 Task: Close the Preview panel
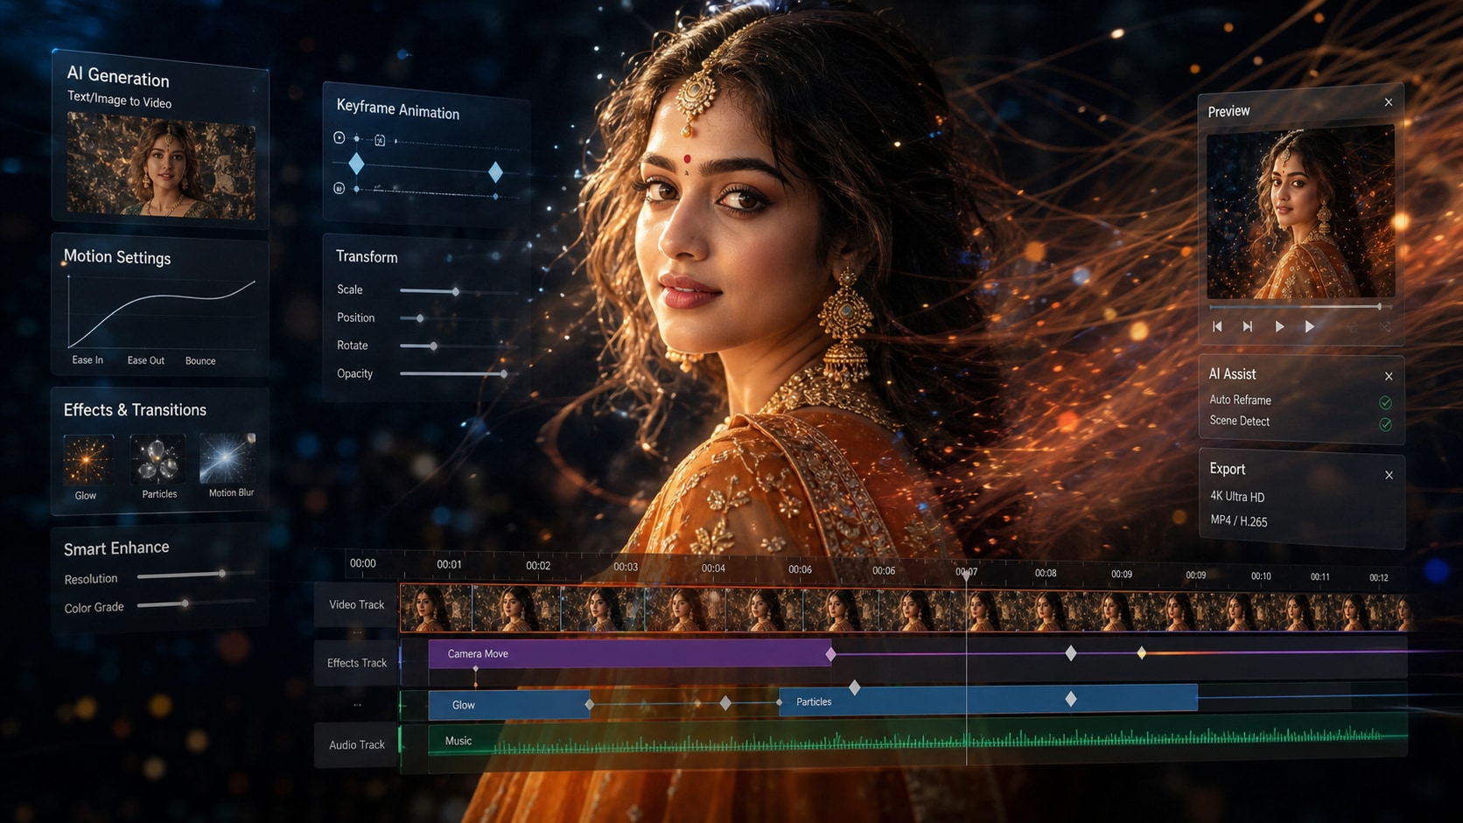pos(1388,102)
